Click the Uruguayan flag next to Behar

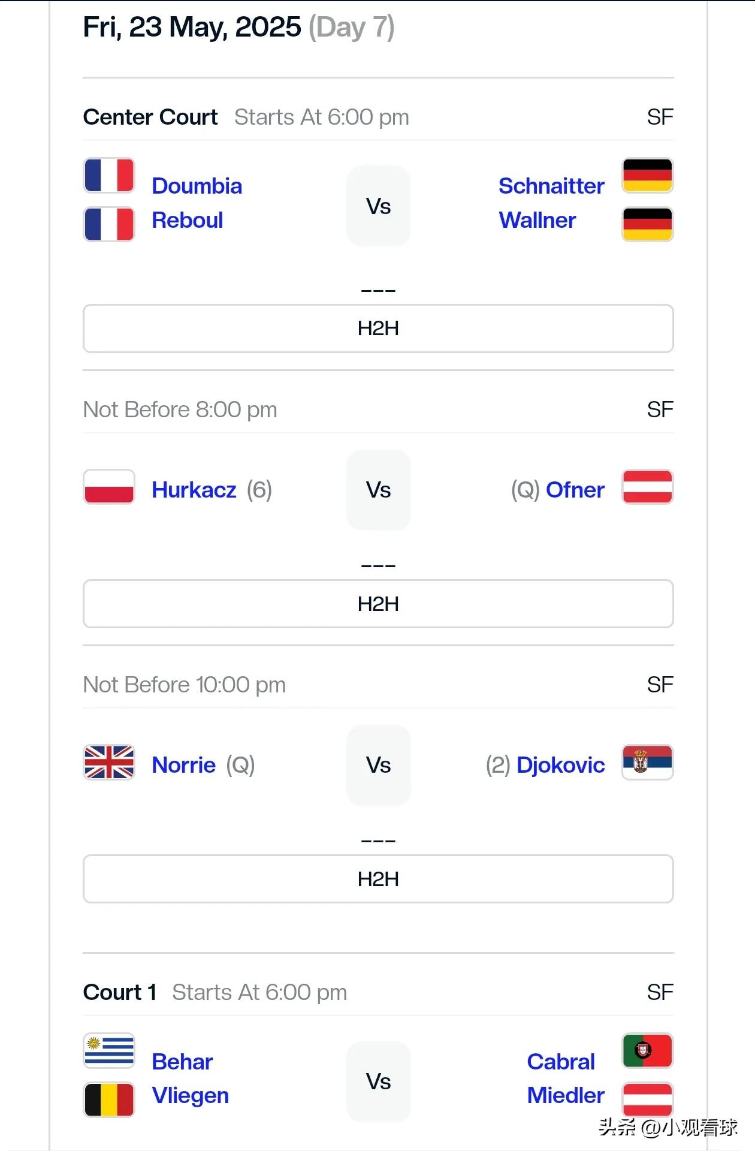point(108,1051)
